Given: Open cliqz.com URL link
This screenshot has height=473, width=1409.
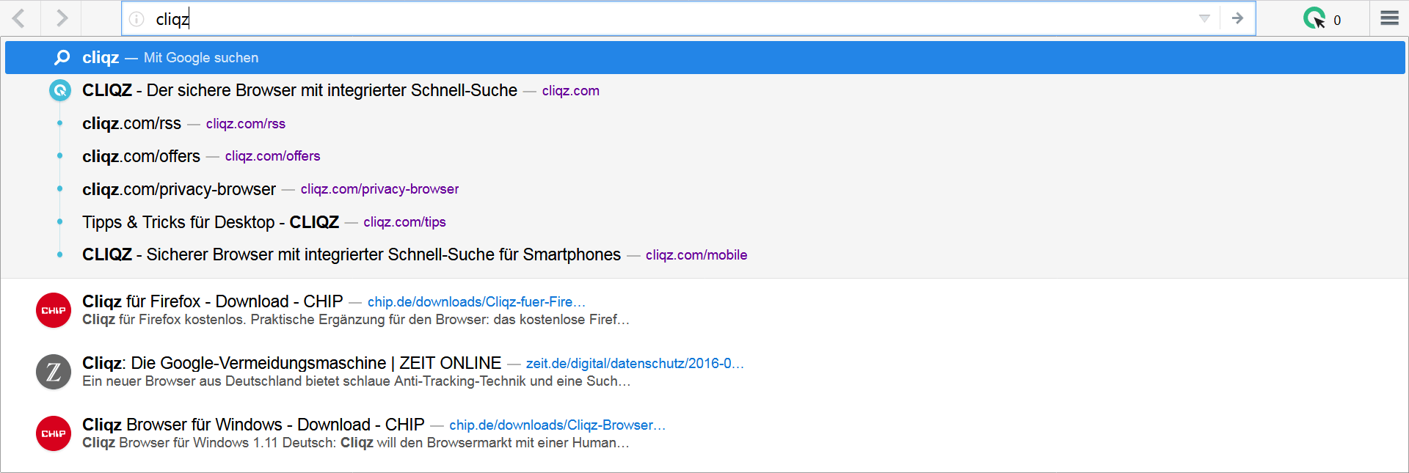Looking at the screenshot, I should pos(571,91).
